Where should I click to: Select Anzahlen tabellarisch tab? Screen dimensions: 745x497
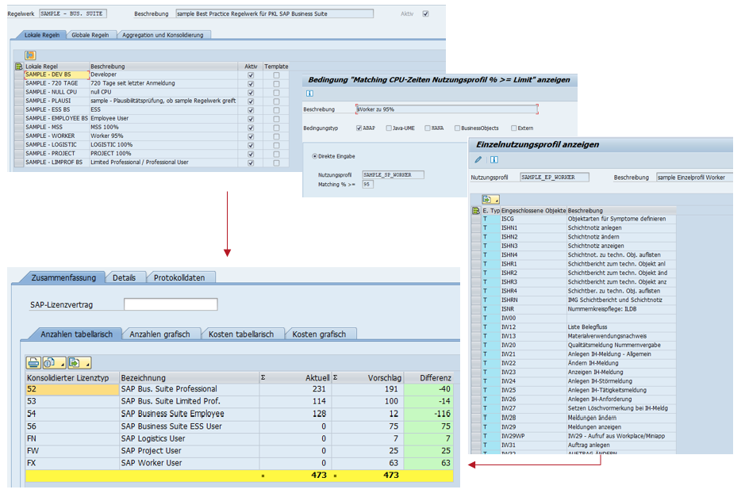pos(76,335)
